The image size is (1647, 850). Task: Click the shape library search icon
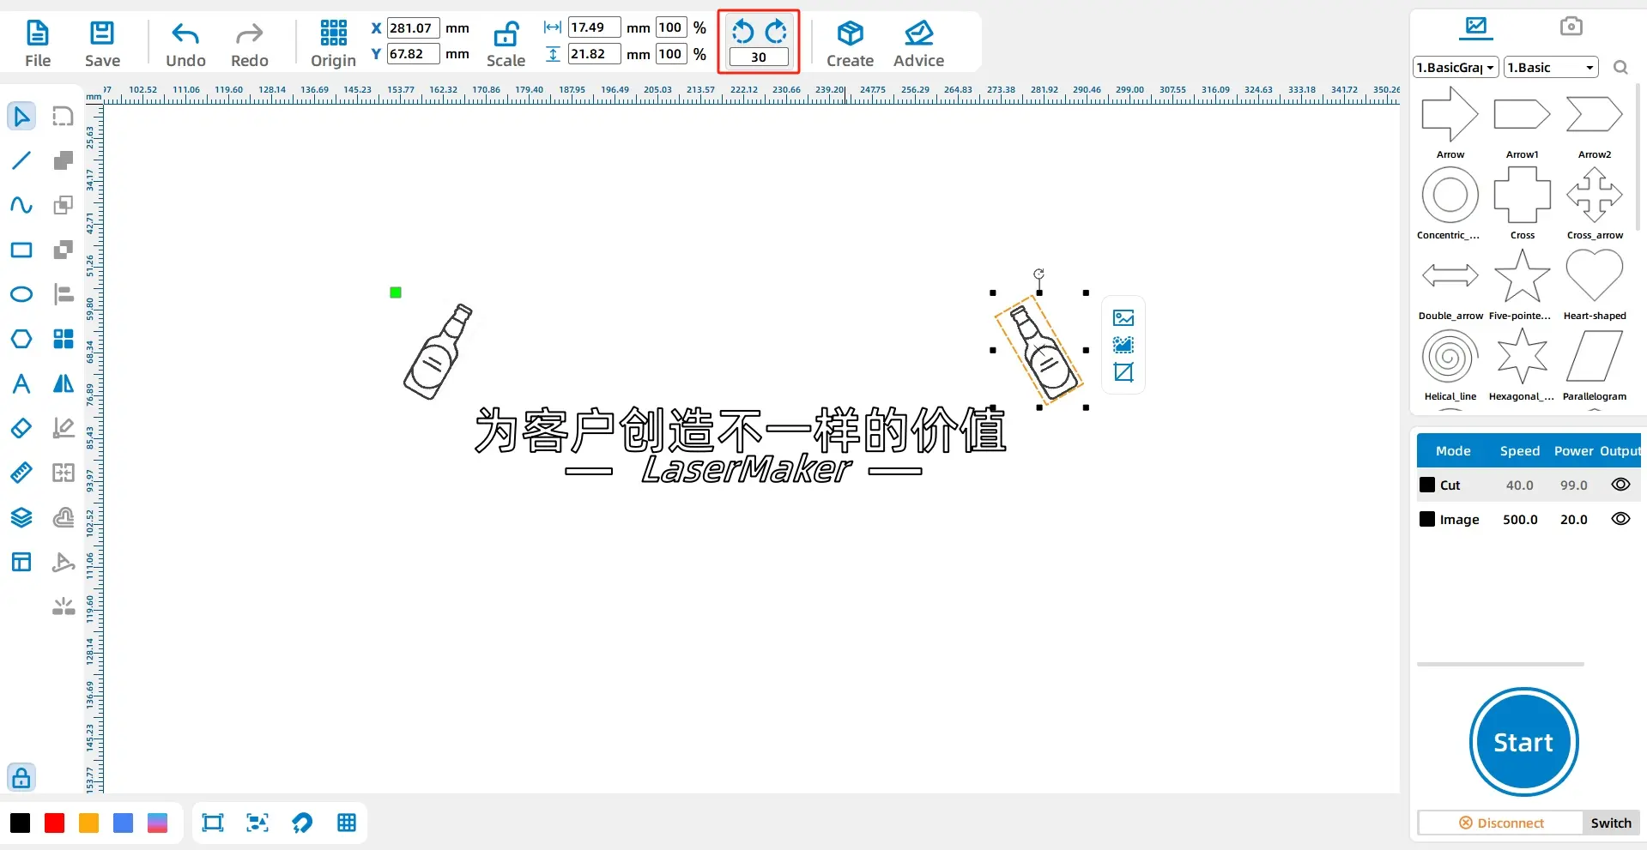pyautogui.click(x=1620, y=68)
